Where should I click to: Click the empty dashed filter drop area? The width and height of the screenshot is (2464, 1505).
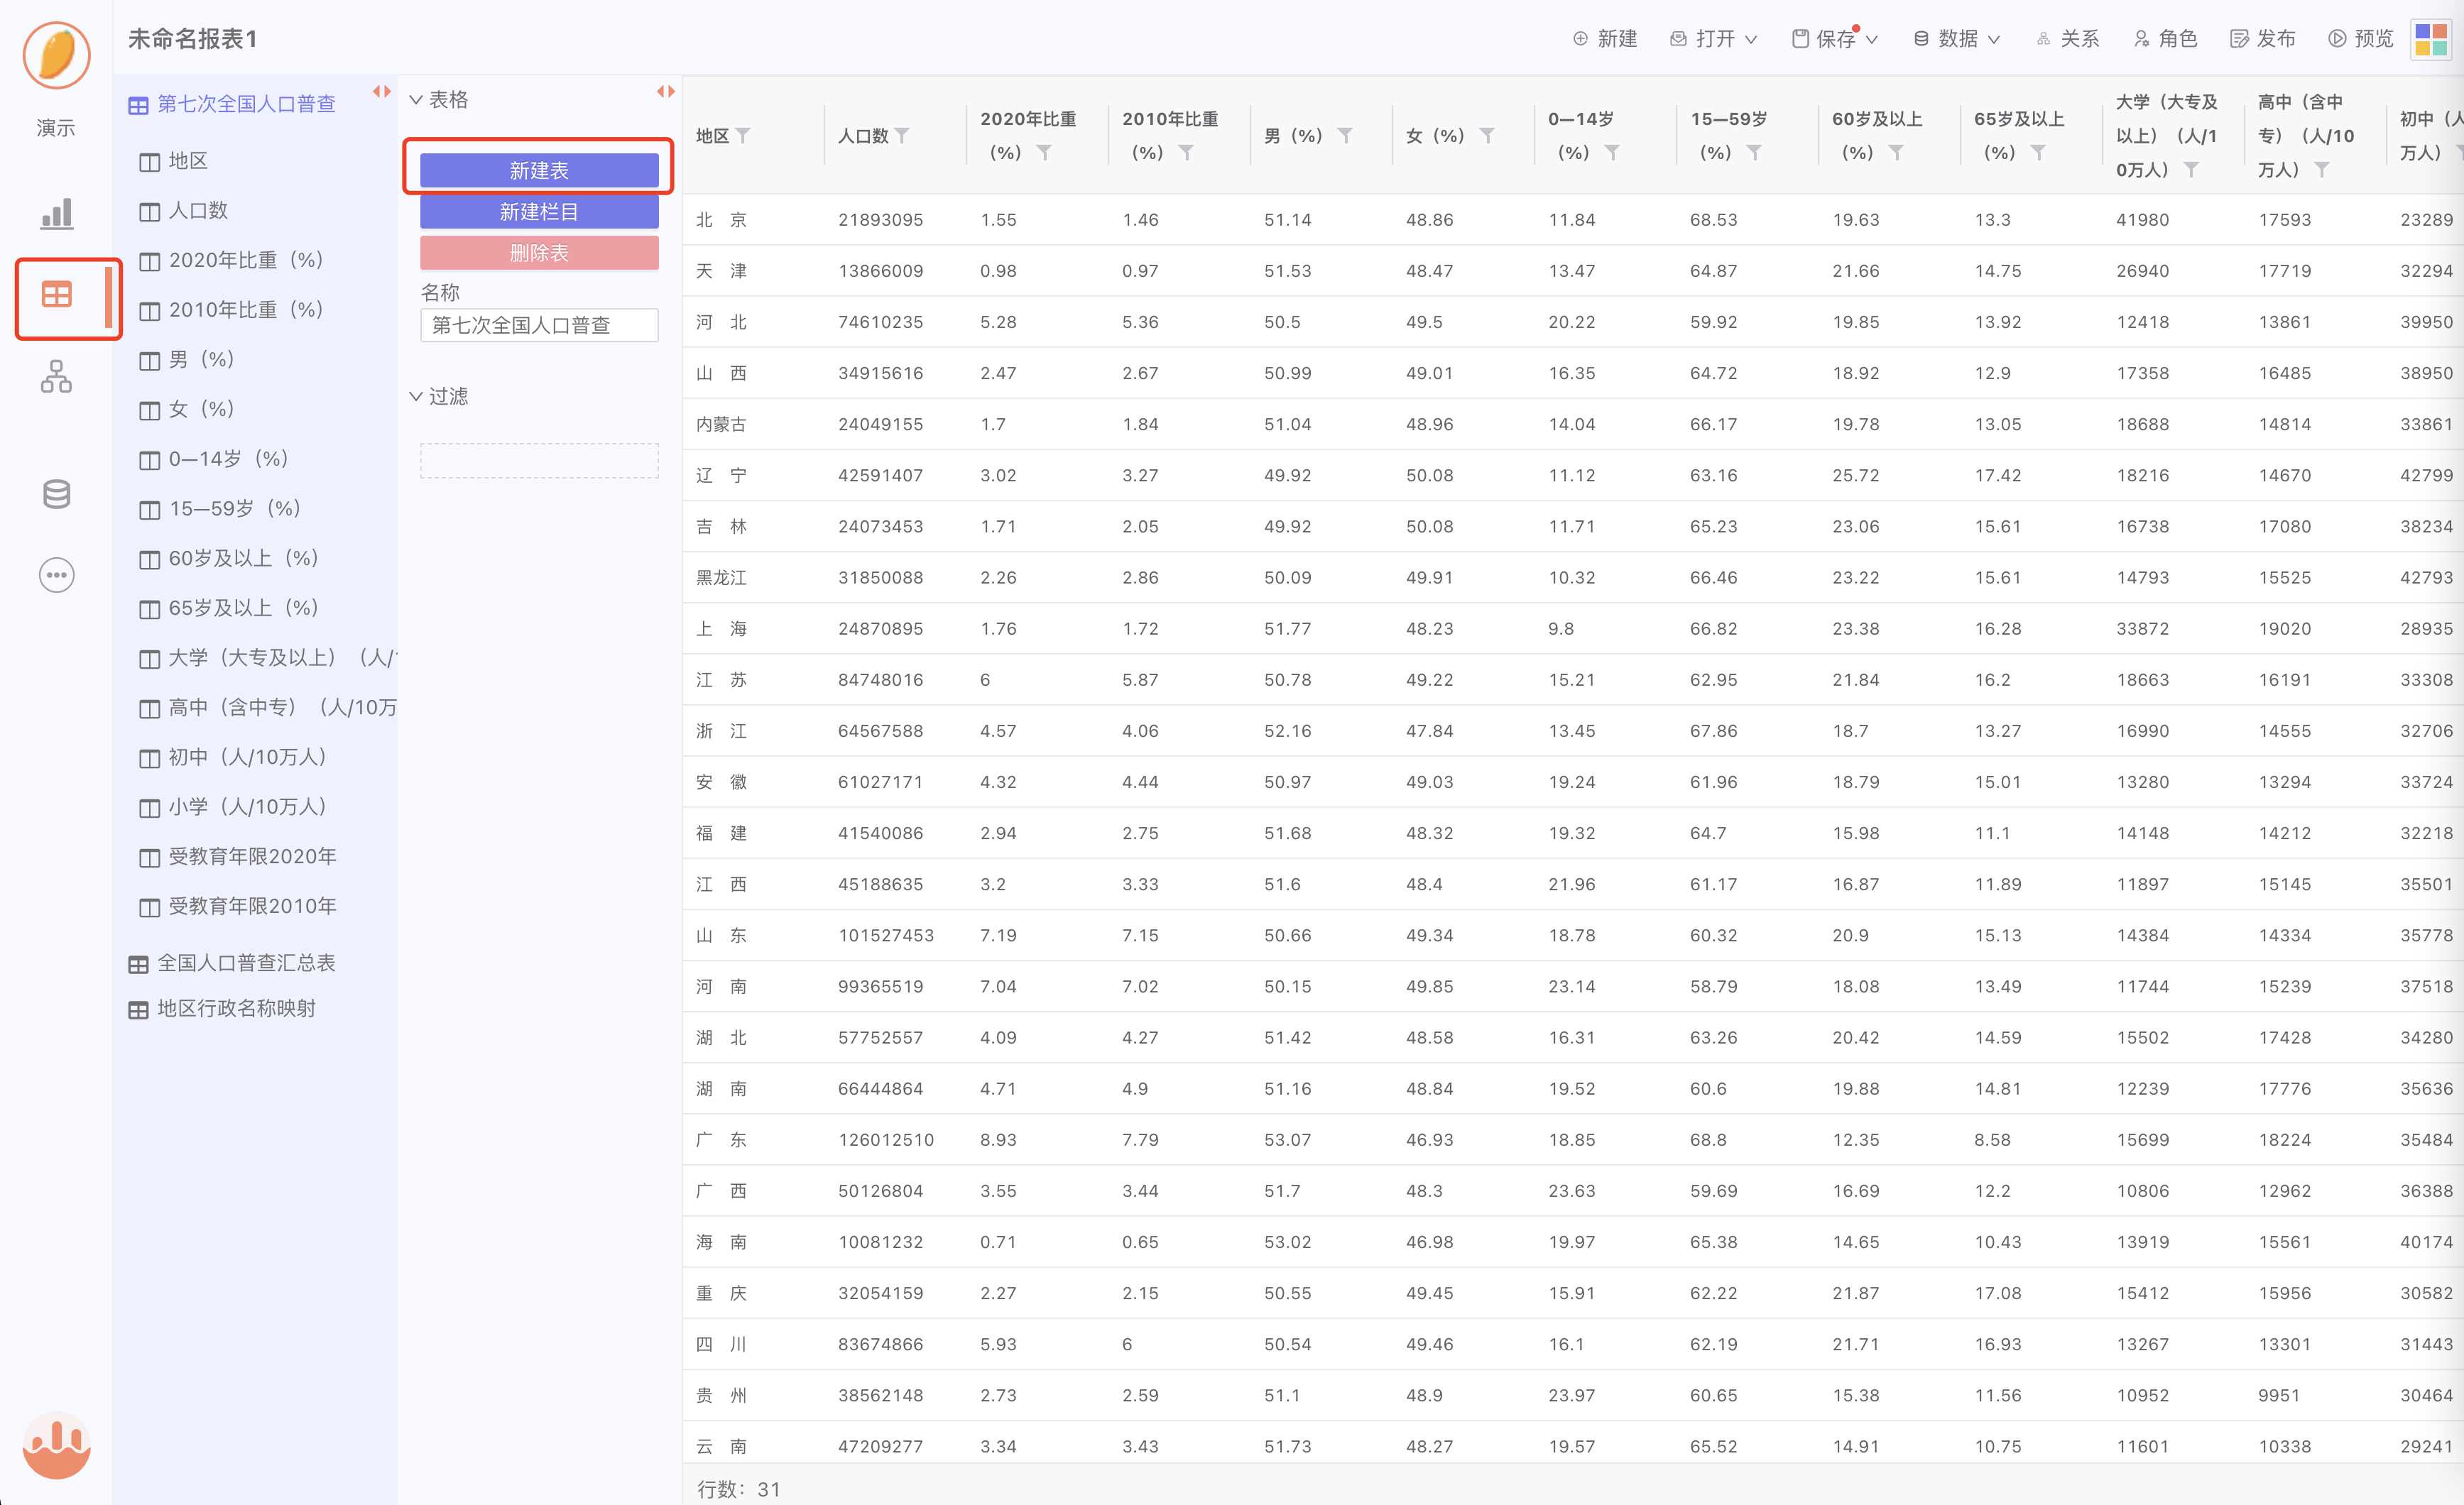539,460
